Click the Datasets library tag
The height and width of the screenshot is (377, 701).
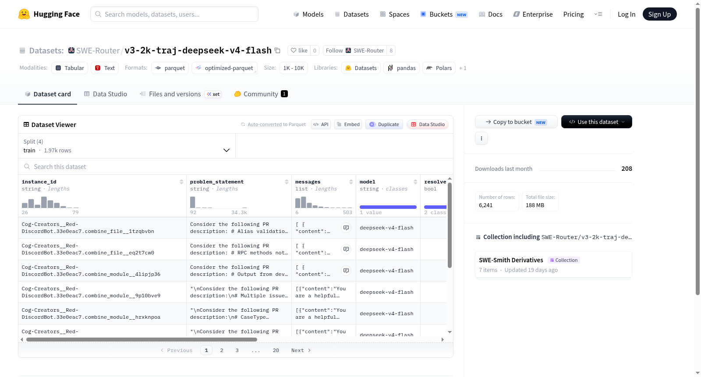[361, 68]
